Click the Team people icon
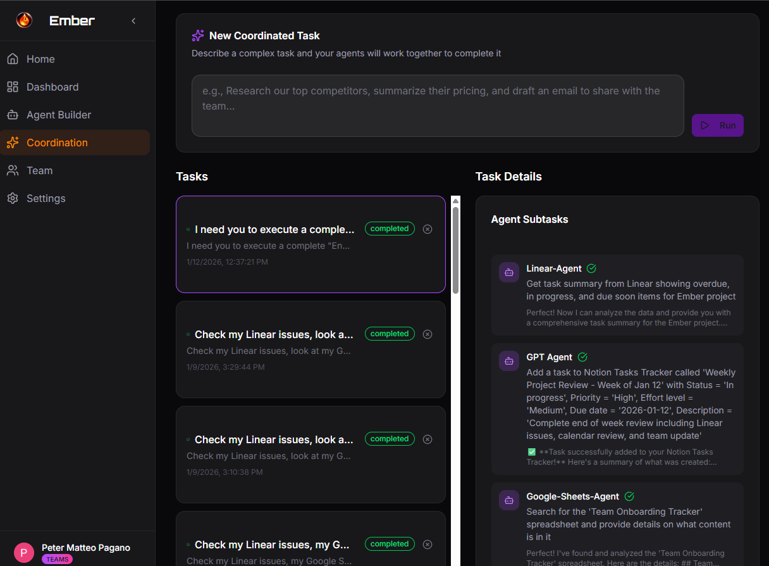 click(x=13, y=170)
